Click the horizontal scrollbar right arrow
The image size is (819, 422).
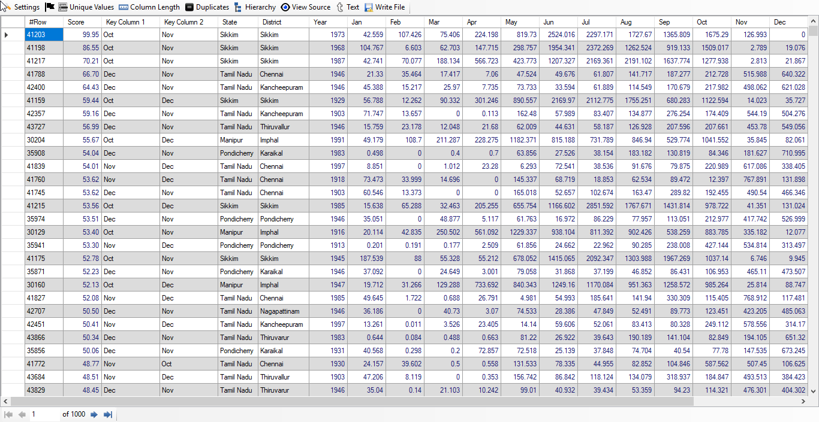pyautogui.click(x=805, y=401)
